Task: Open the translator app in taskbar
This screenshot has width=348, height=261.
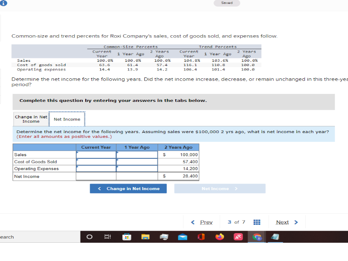Action: click(x=238, y=237)
